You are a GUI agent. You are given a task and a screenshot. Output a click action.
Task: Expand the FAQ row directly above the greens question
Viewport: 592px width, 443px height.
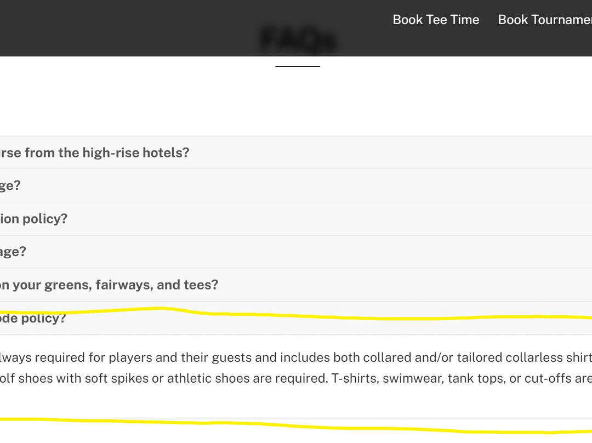[x=13, y=252]
